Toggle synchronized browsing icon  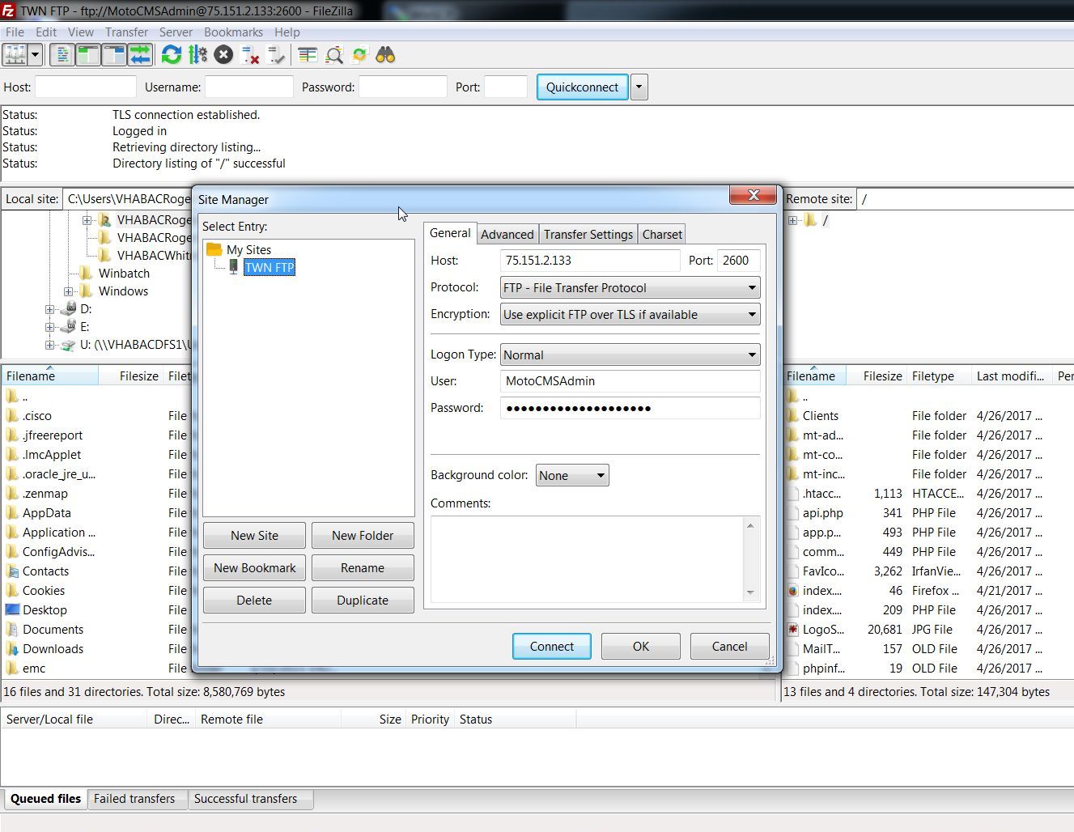tap(359, 55)
